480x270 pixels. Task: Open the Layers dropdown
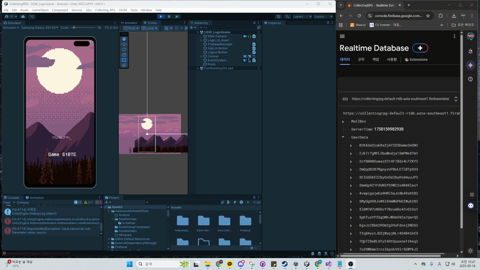click(302, 16)
